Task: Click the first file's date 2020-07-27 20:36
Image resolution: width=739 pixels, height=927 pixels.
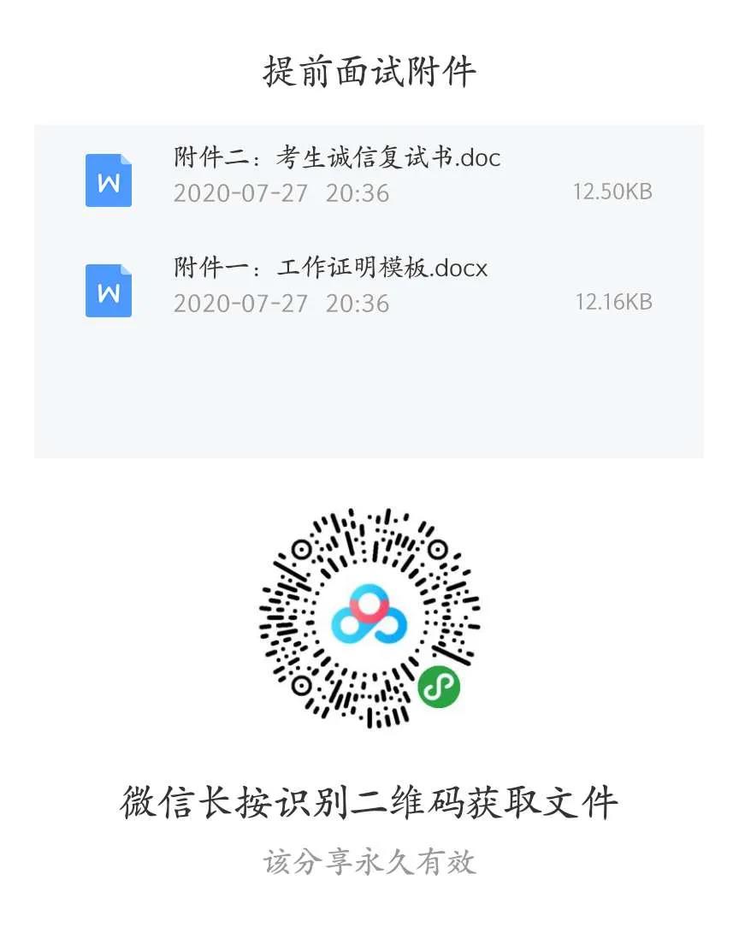Action: tap(281, 193)
